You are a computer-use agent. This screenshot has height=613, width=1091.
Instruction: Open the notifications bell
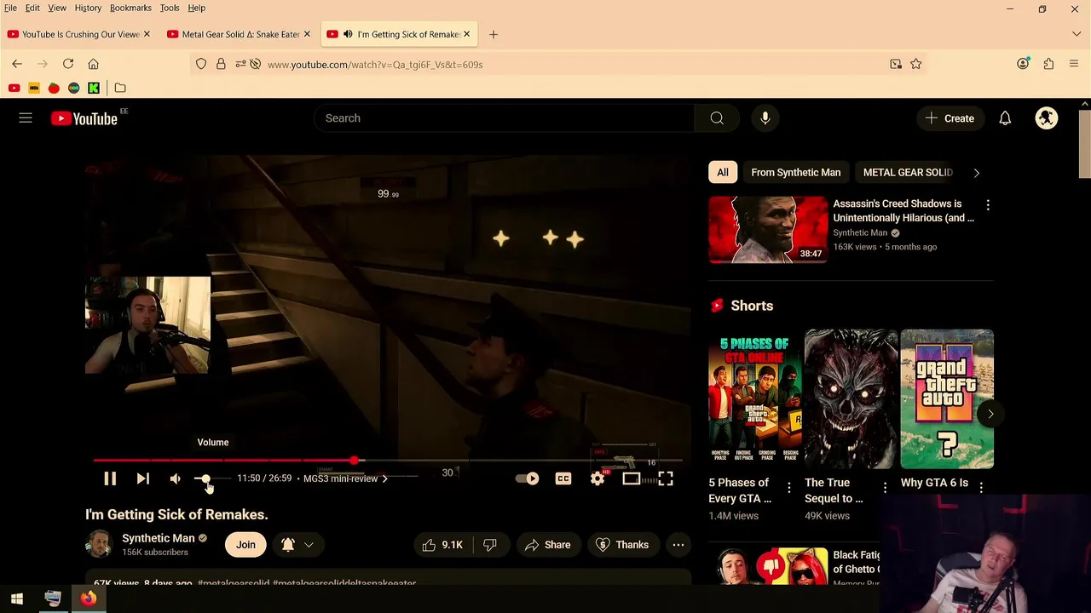click(1005, 118)
